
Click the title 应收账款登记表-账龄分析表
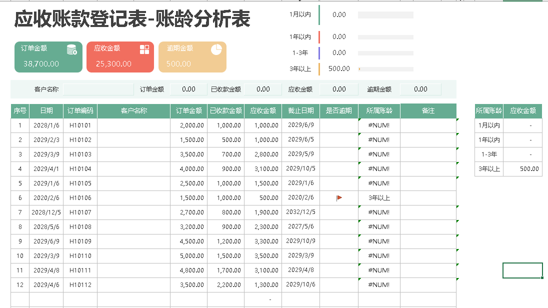tap(132, 20)
